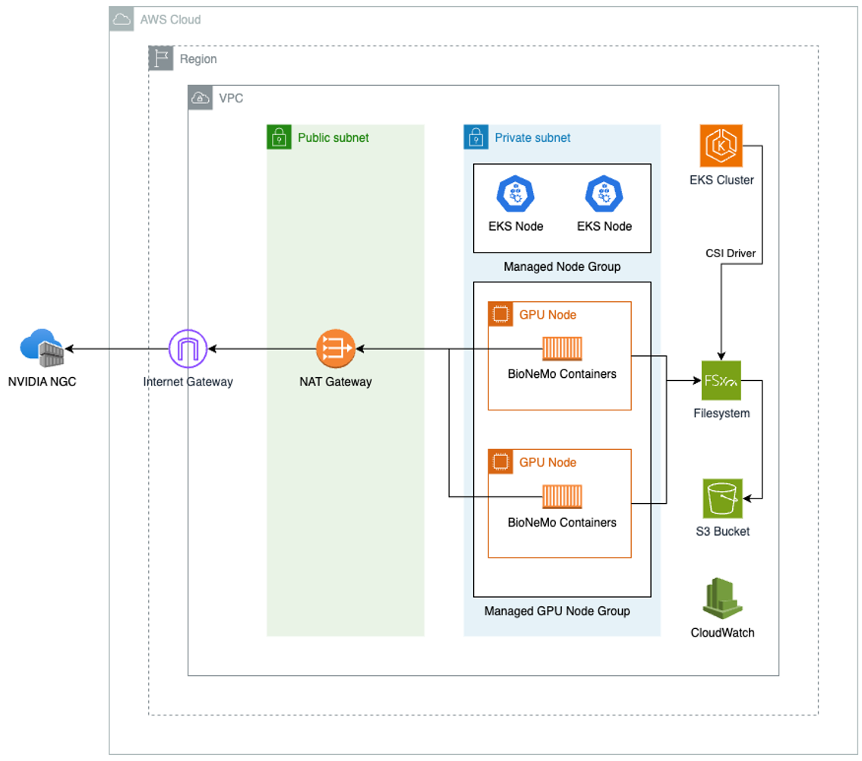Click the NVIDIA NGC cloud icon
Viewport: 862px width, 761px height.
tap(39, 348)
